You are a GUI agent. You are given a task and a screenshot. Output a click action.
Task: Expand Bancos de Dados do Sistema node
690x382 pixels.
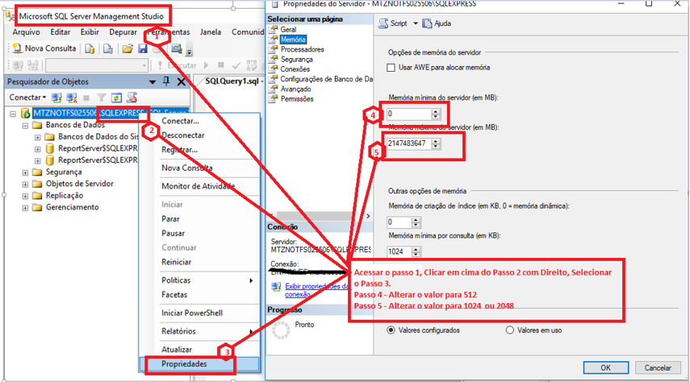37,138
